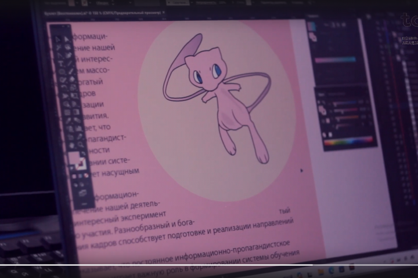Adjust the Cyan slider in Color panel
The height and width of the screenshot is (278, 418).
click(345, 103)
